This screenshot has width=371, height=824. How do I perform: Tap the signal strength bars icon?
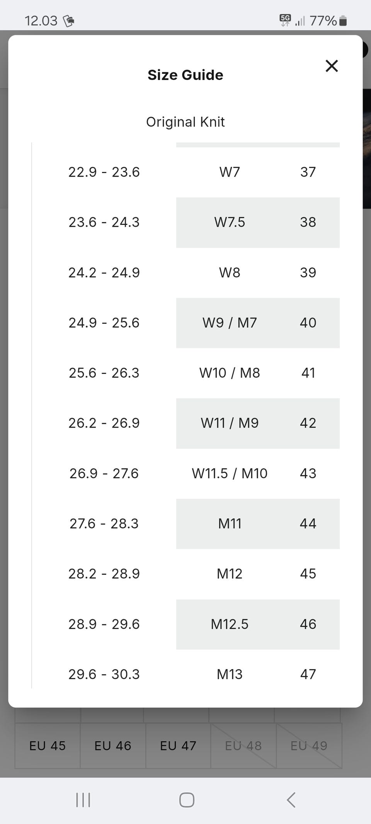(300, 21)
